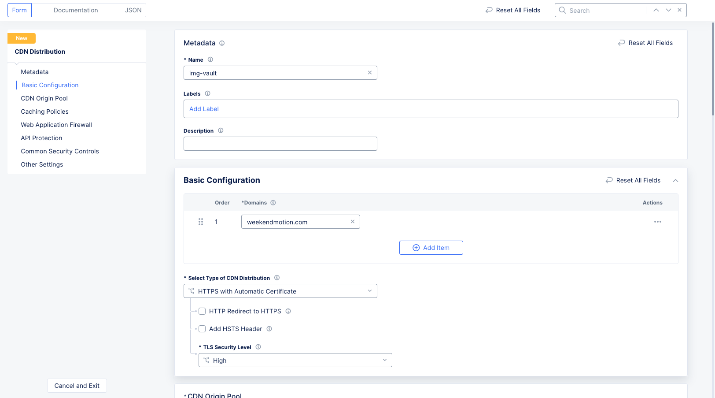Click info icon beside TLS Security Level
The width and height of the screenshot is (715, 398).
click(x=258, y=347)
